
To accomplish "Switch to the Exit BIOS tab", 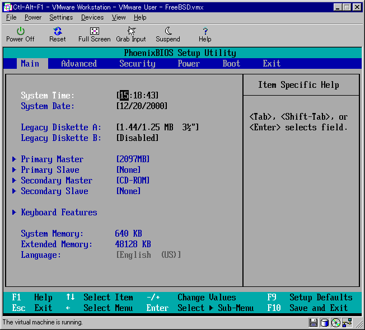I will [x=272, y=64].
